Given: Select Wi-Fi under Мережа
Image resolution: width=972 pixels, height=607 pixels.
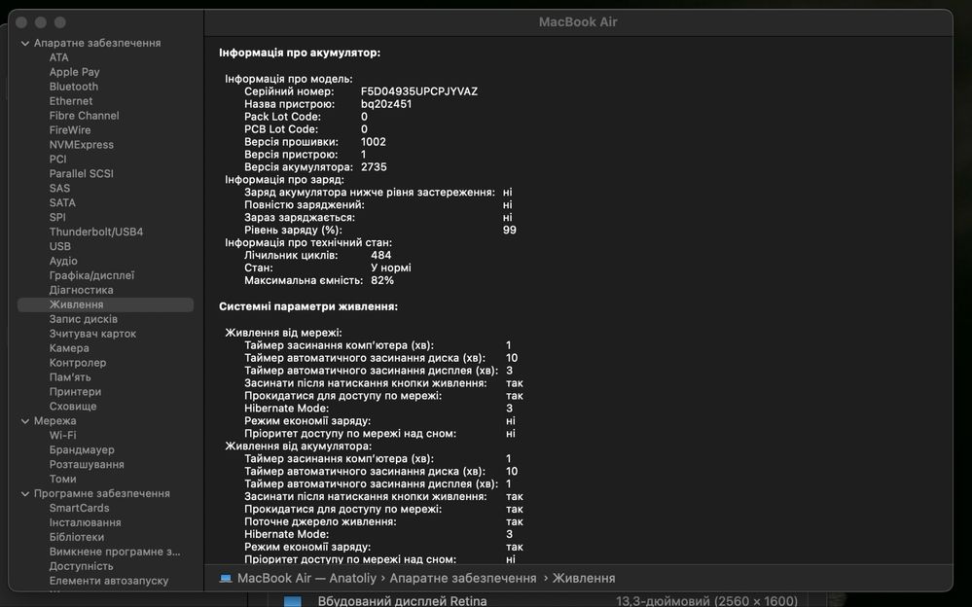Looking at the screenshot, I should 62,435.
